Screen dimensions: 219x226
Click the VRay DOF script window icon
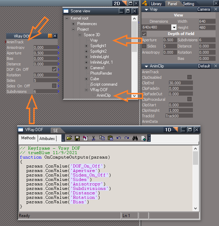pos(21,130)
